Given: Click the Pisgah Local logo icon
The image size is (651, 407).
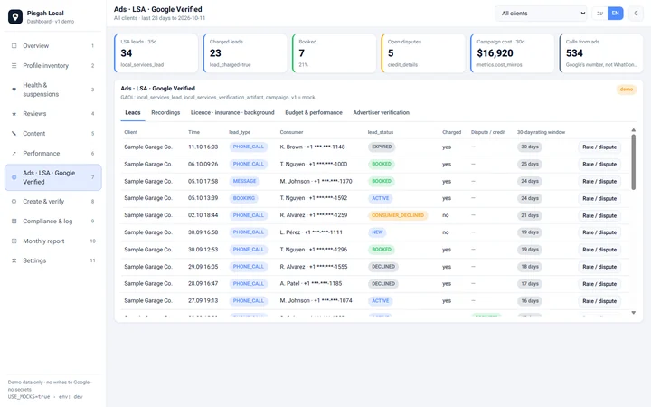Looking at the screenshot, I should pyautogui.click(x=15, y=16).
